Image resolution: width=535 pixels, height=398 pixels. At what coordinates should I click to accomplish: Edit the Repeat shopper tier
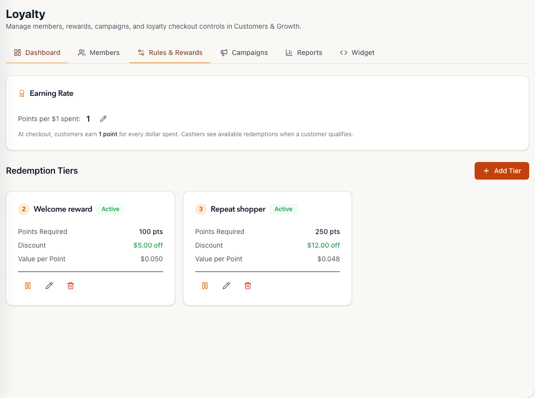tap(226, 286)
